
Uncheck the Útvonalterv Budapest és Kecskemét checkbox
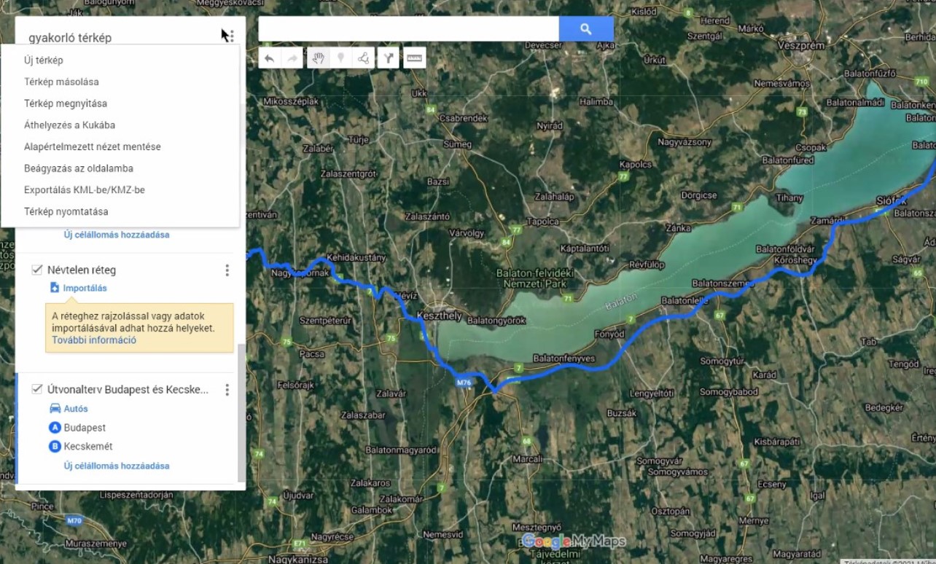[x=37, y=390]
